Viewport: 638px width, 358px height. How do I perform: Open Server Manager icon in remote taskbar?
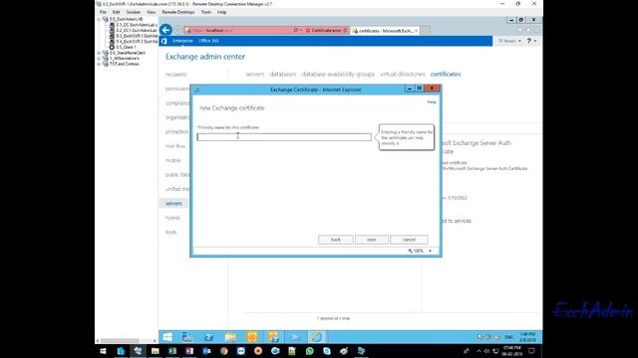pyautogui.click(x=187, y=337)
